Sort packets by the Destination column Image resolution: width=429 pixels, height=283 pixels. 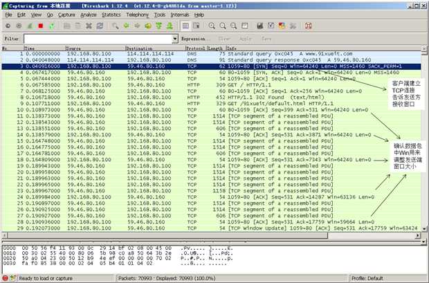pos(155,48)
